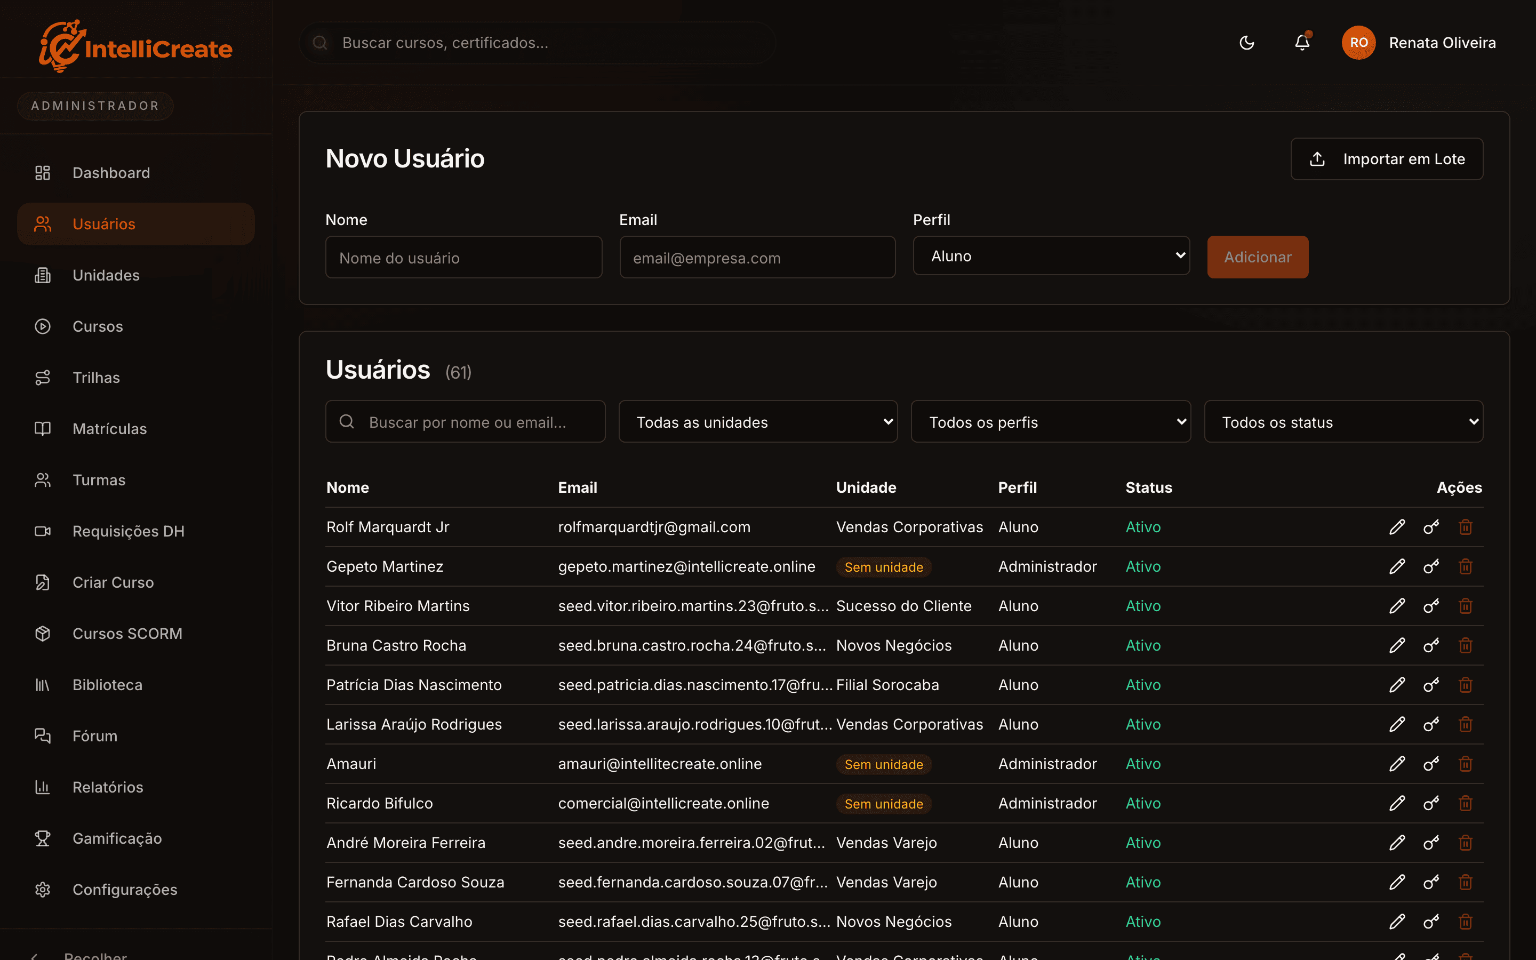
Task: Click Sem unidade badge for Gepeto Martinez
Action: click(x=884, y=567)
